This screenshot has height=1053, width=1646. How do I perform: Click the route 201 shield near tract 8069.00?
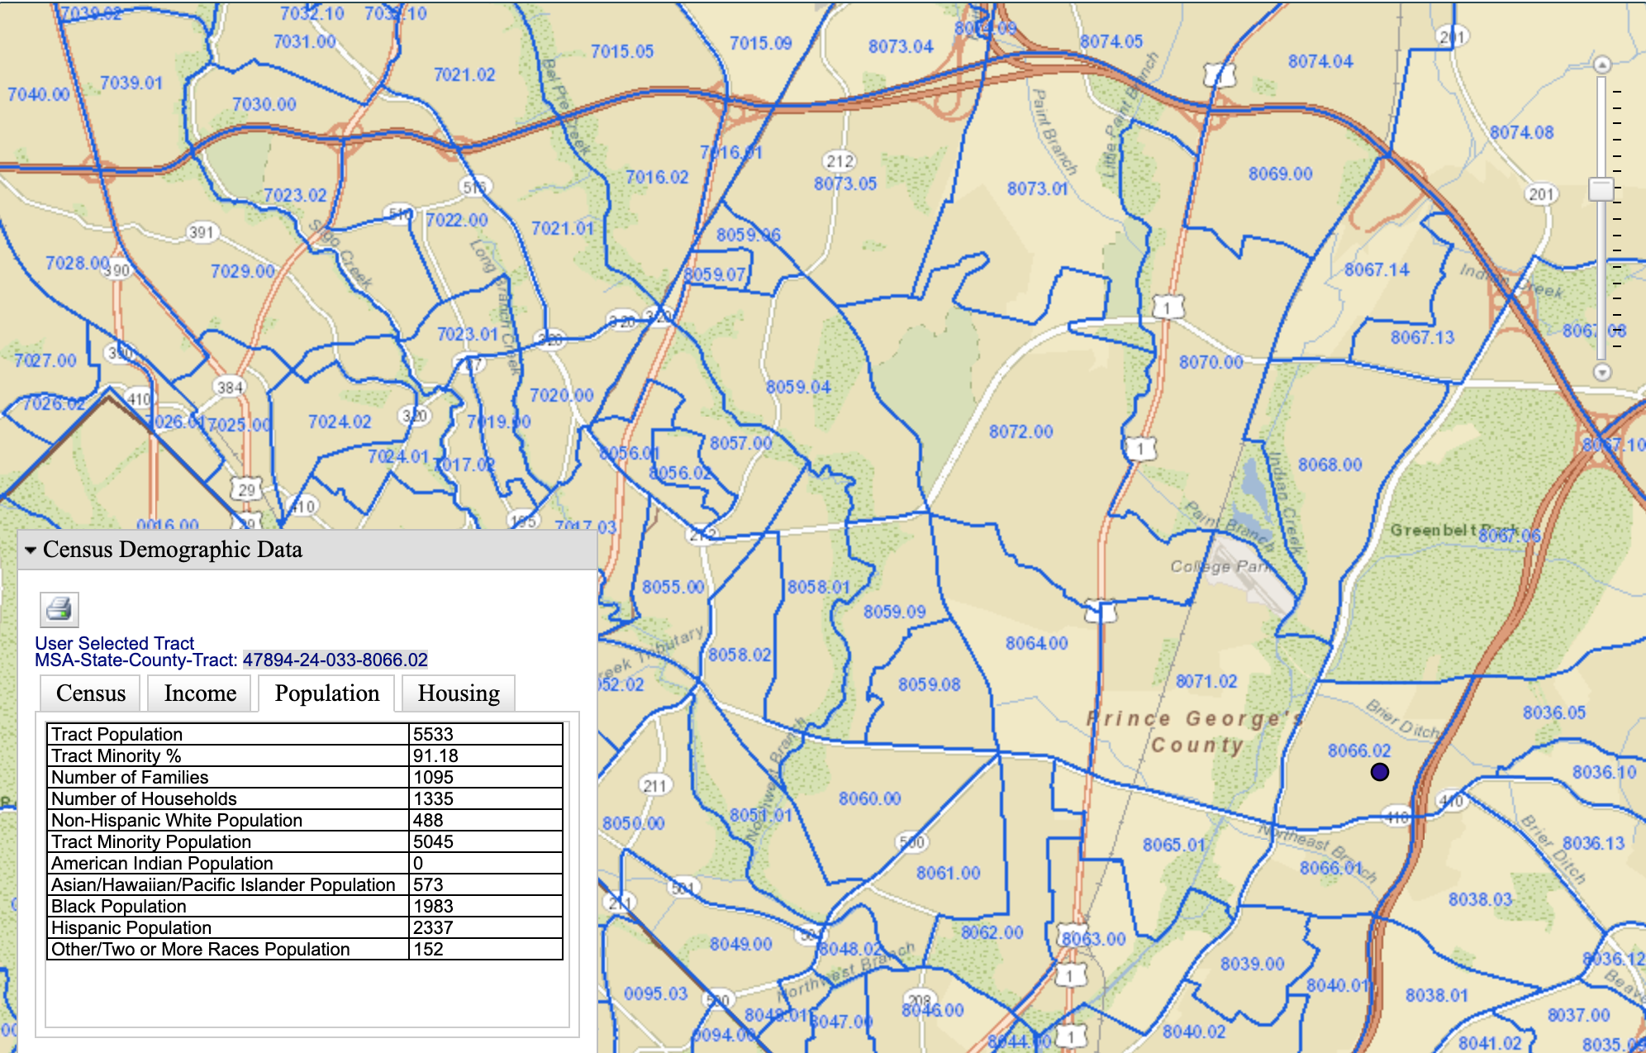pyautogui.click(x=1540, y=194)
